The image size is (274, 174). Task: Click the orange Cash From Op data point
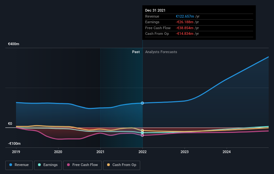click(x=143, y=130)
